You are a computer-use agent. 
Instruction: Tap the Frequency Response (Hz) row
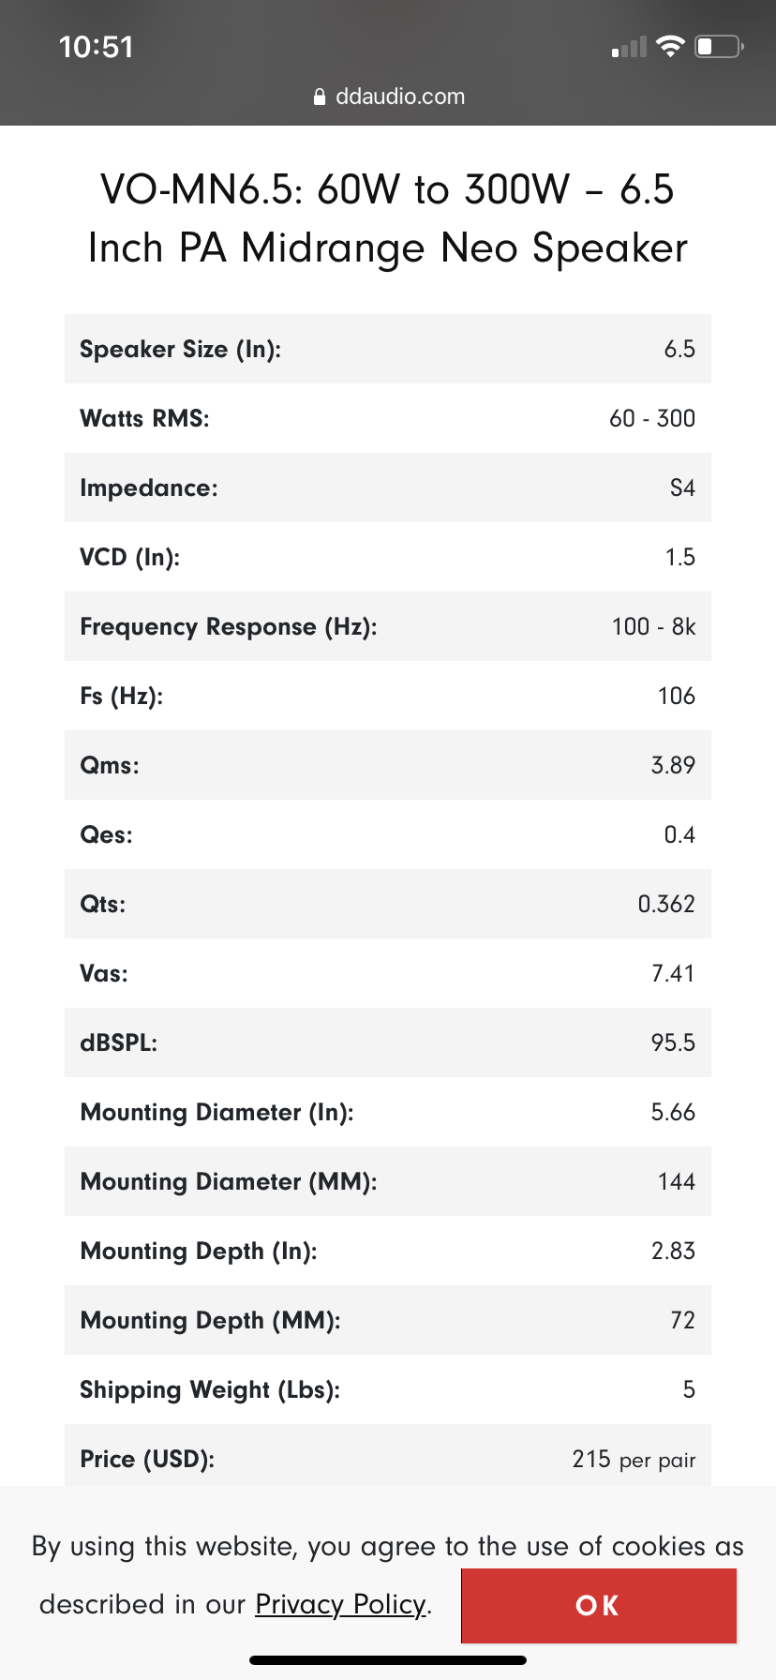pos(388,626)
